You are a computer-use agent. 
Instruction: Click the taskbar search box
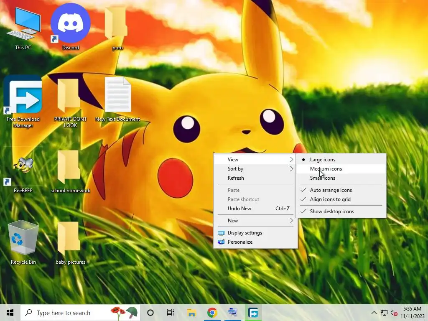81,313
